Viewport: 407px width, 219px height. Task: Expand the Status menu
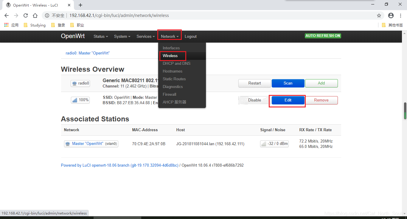[101, 36]
